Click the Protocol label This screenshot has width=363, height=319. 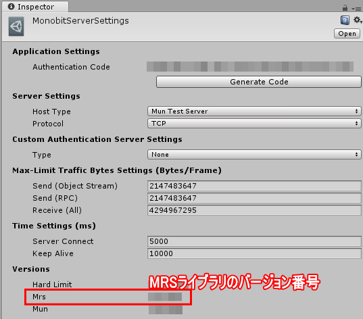coord(48,124)
